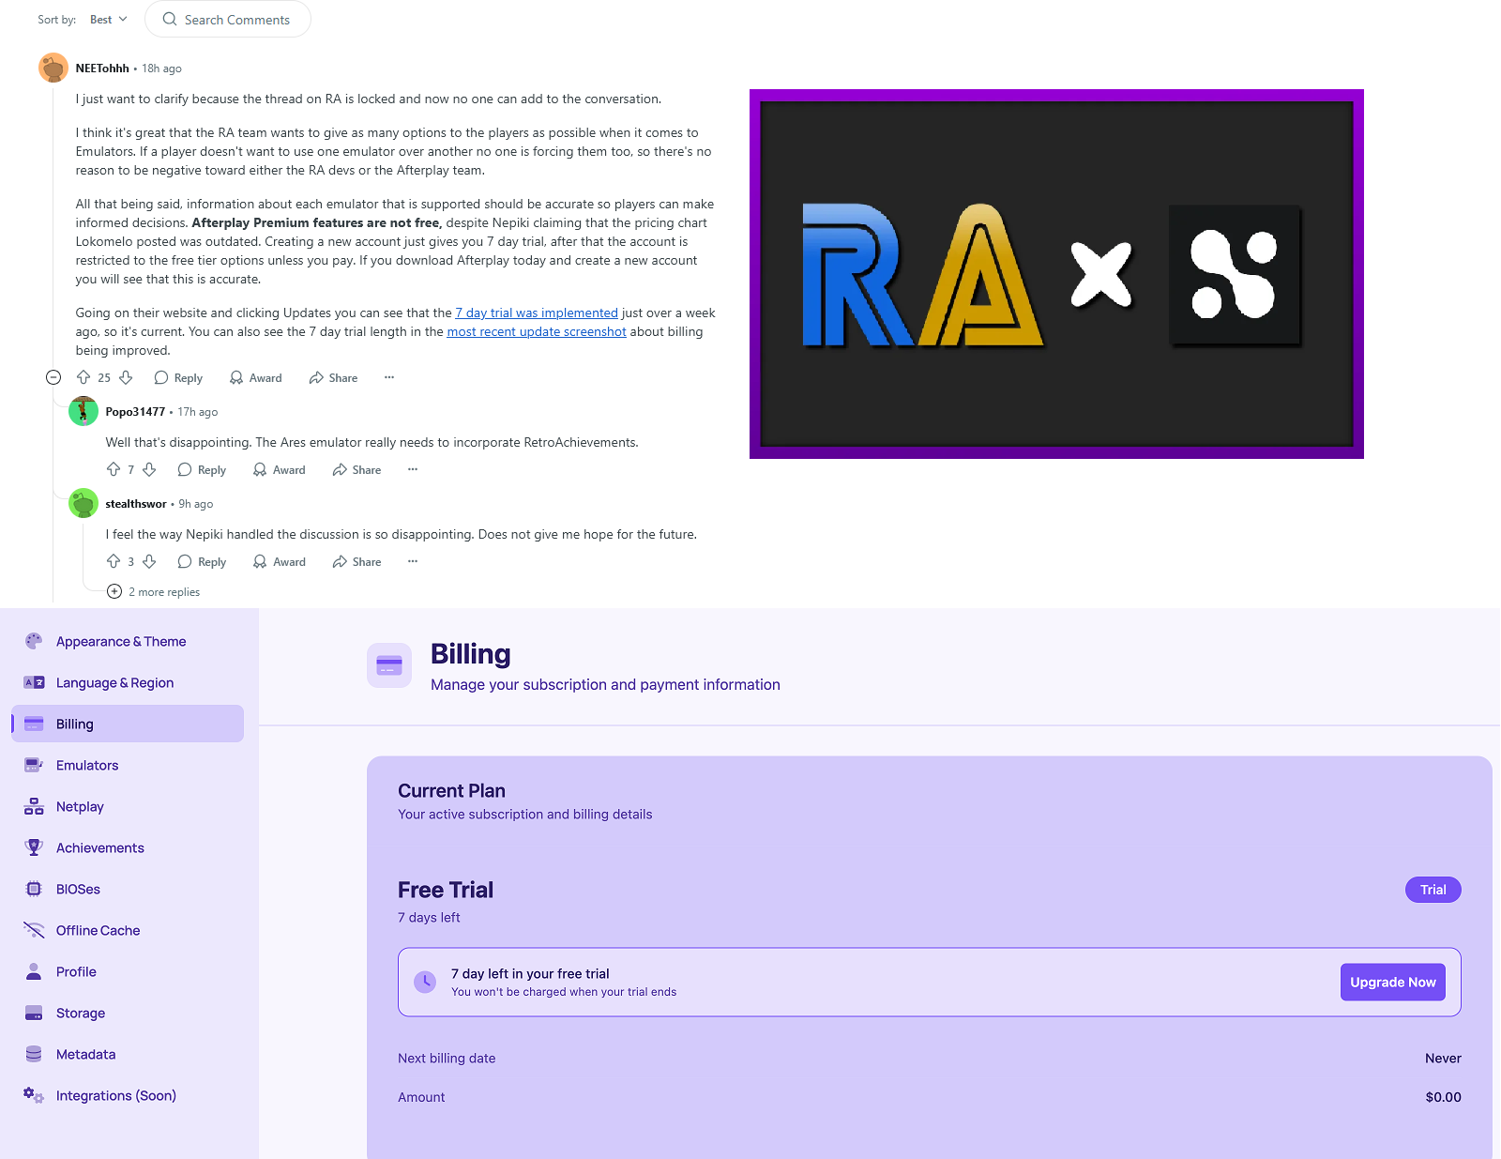Screen dimensions: 1501x1159
Task: Open more options on Popo31477's comment
Action: tap(413, 469)
